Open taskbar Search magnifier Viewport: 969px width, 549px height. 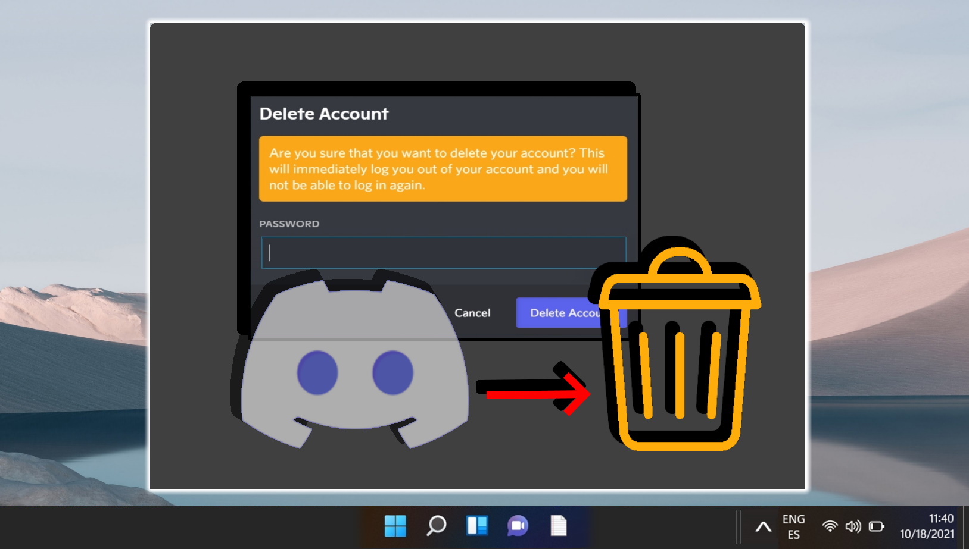point(436,526)
